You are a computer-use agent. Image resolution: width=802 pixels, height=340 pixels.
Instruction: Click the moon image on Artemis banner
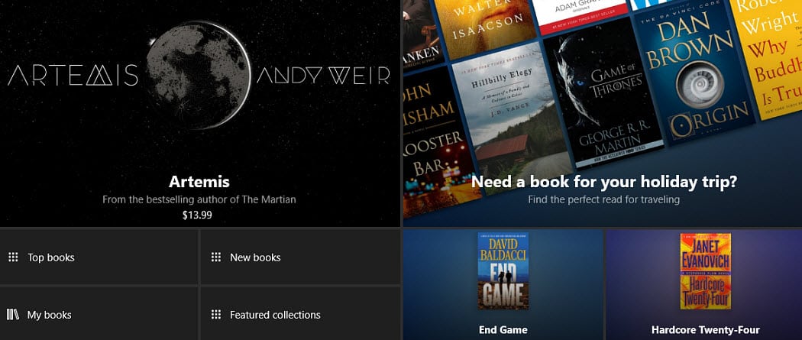(x=199, y=75)
